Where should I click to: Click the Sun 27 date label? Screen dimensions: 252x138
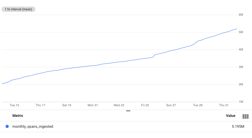(x=171, y=105)
